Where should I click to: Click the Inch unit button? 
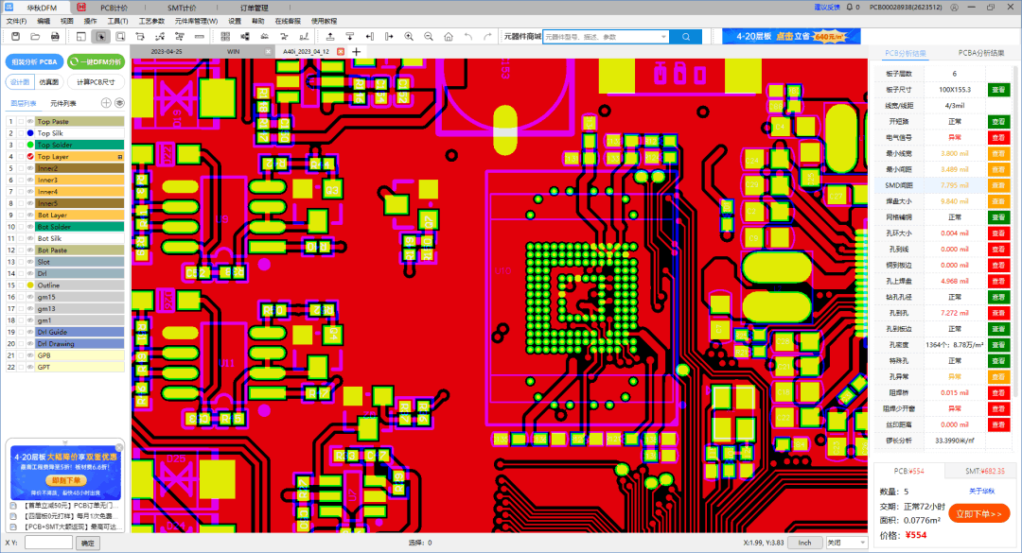[x=805, y=543]
